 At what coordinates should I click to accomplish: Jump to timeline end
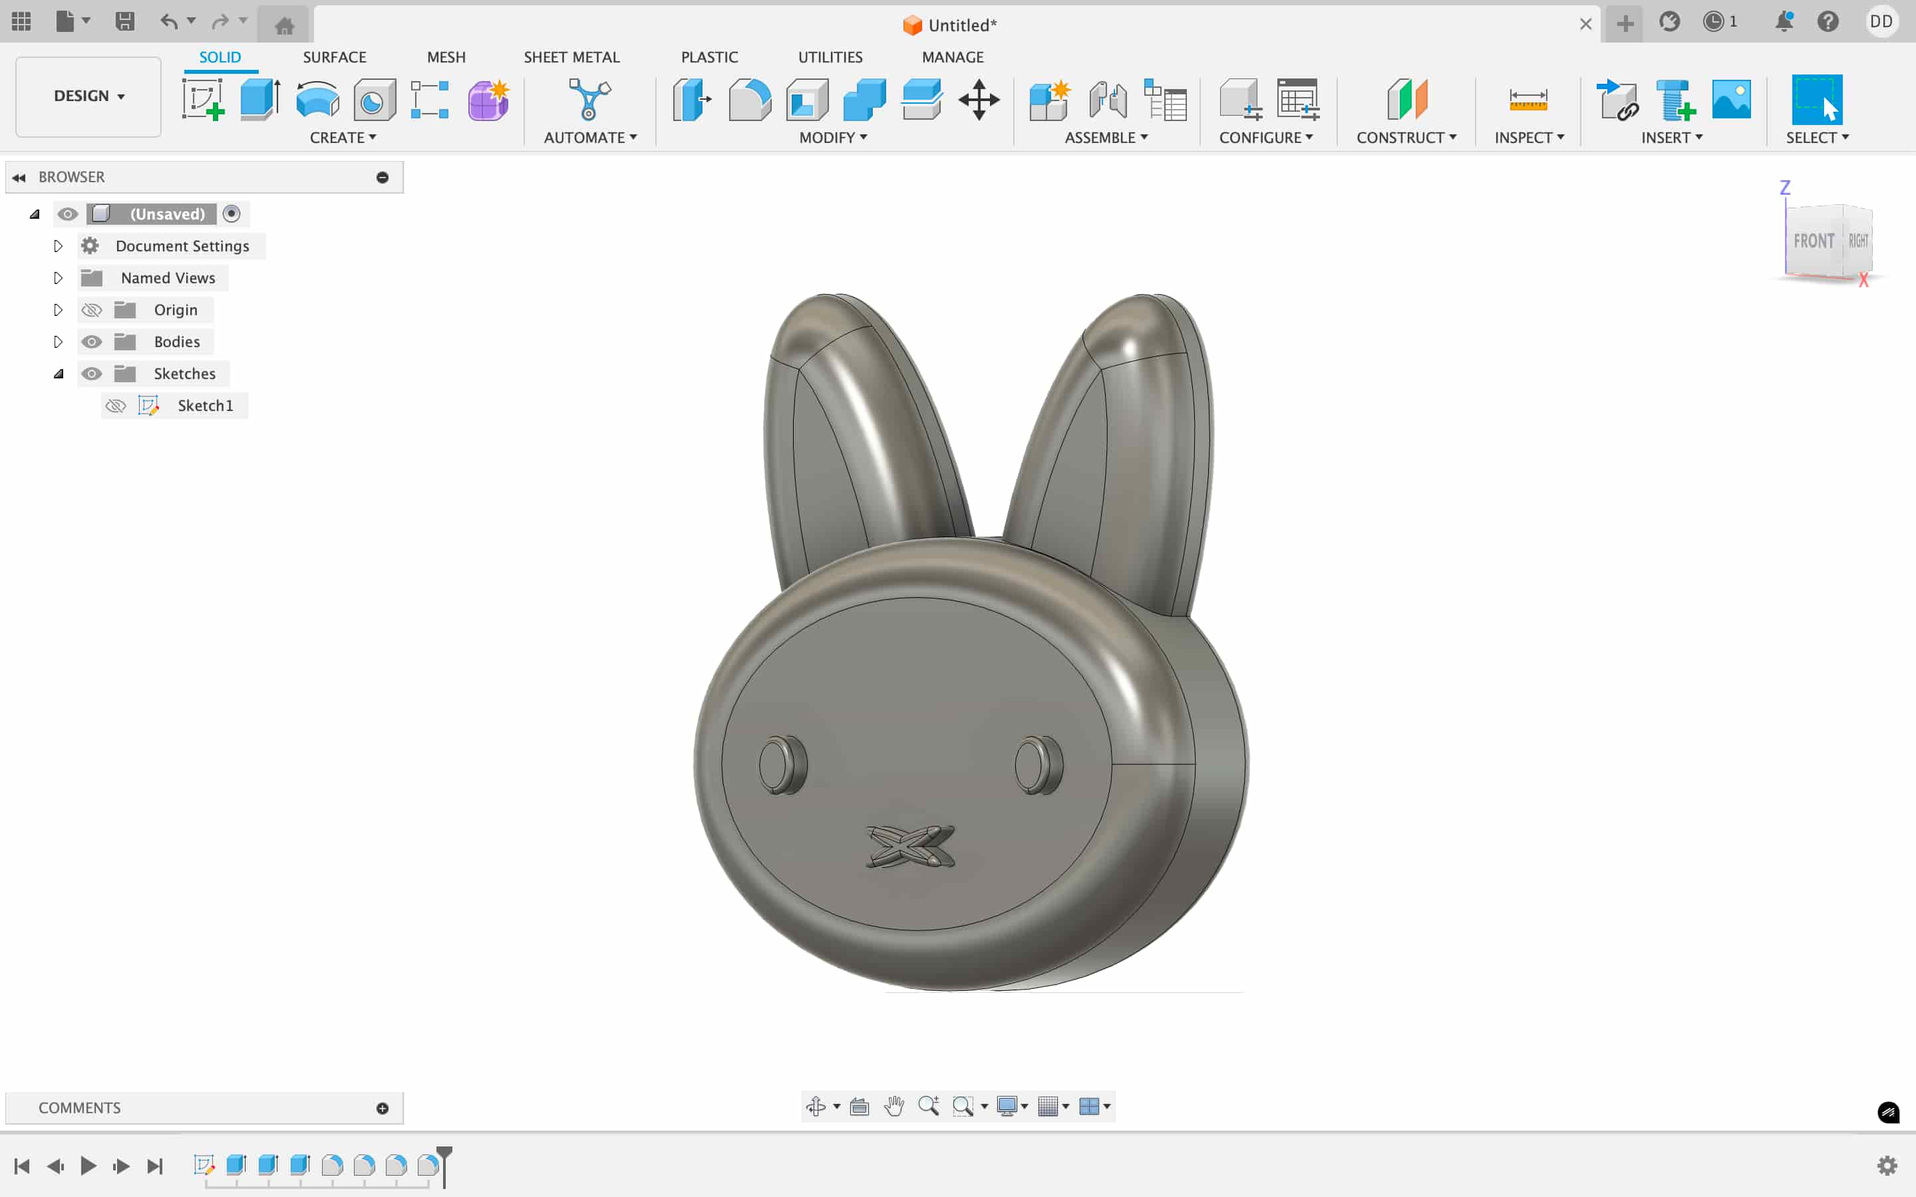coord(155,1165)
